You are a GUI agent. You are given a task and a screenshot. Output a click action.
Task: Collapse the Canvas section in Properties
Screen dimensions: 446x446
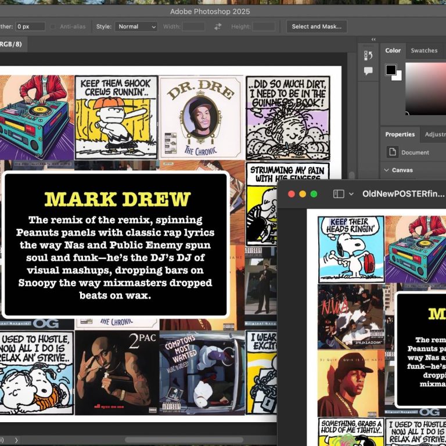point(386,170)
